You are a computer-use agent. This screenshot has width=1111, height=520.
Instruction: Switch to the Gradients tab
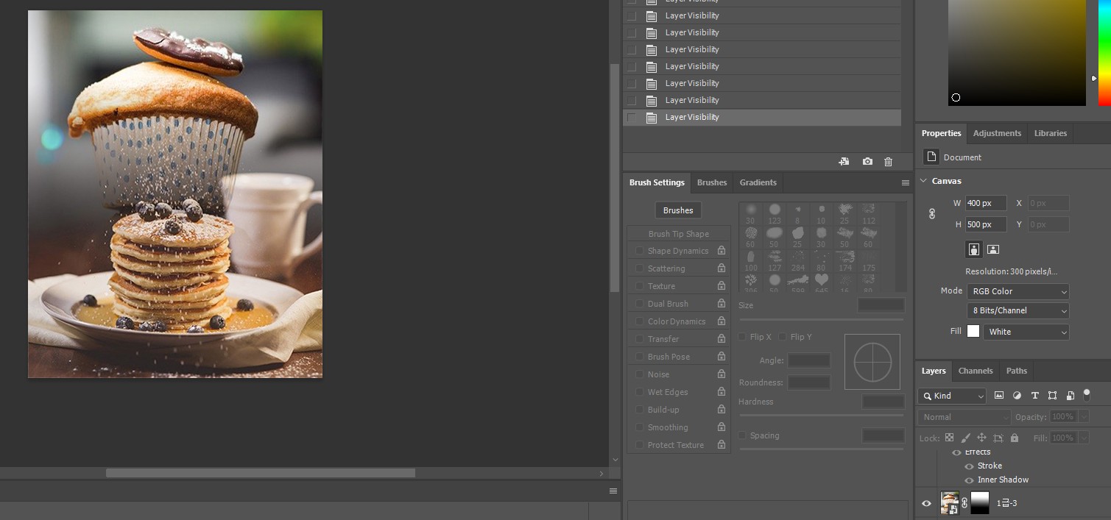(x=758, y=182)
